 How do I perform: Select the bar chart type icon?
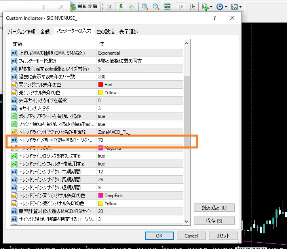(109, 7)
